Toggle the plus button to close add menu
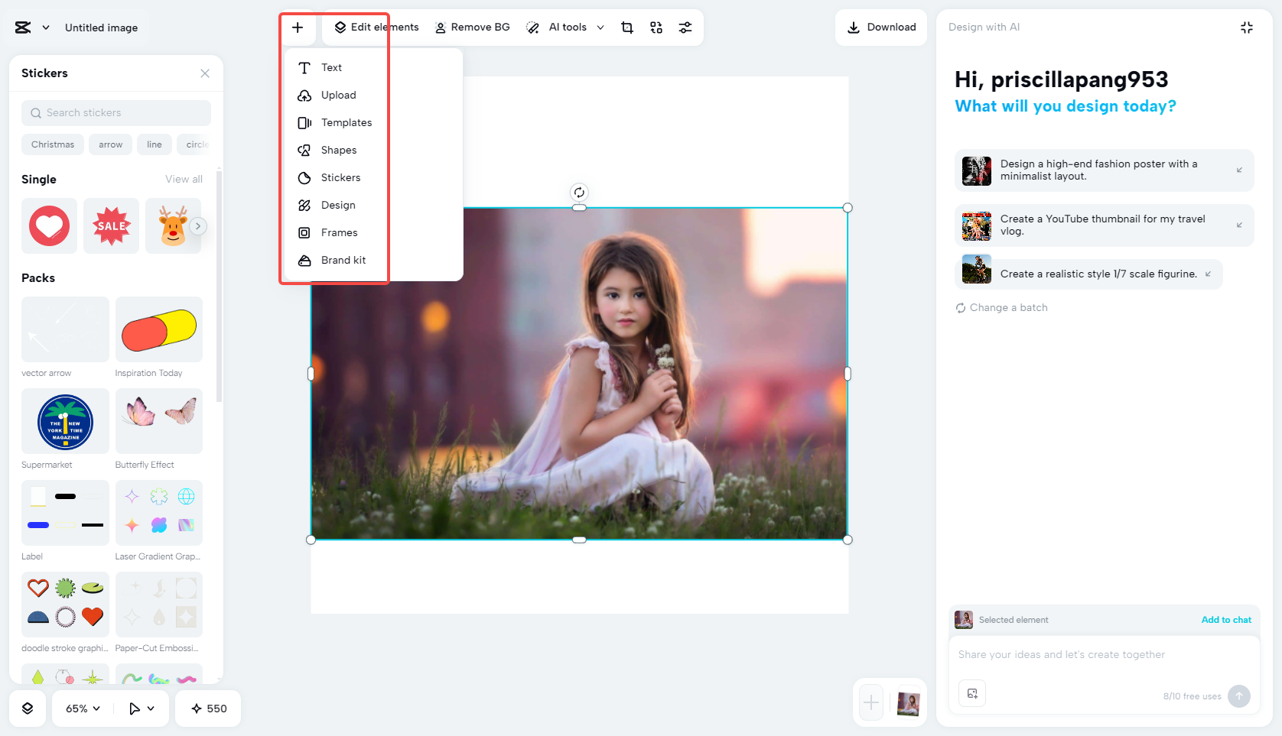The image size is (1282, 736). (x=298, y=28)
